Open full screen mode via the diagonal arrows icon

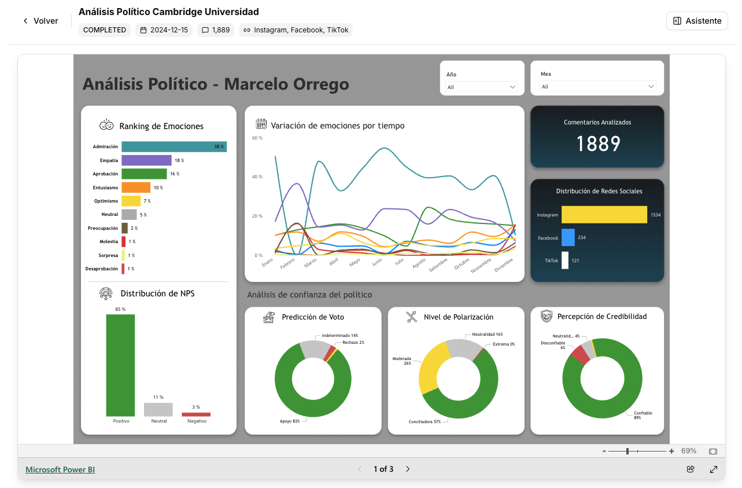tap(714, 469)
